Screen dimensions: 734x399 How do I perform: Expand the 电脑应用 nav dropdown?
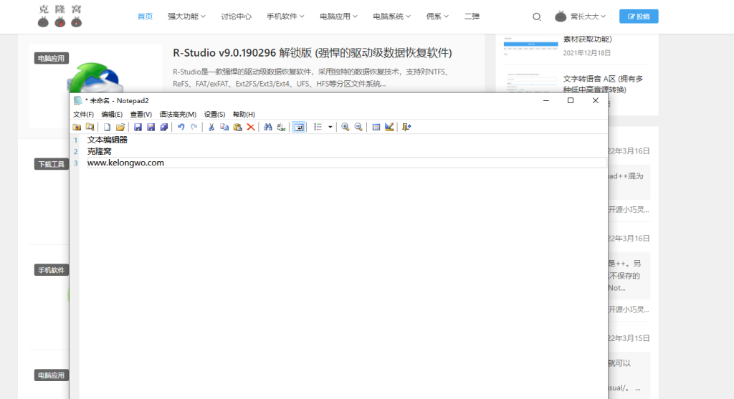click(x=338, y=16)
